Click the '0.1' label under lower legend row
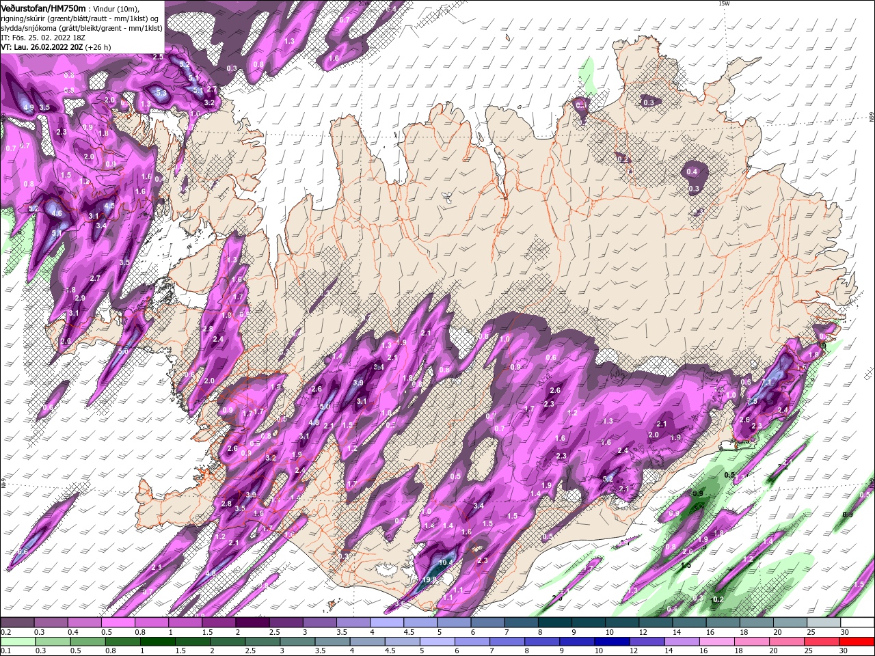The height and width of the screenshot is (656, 875). click(5, 650)
